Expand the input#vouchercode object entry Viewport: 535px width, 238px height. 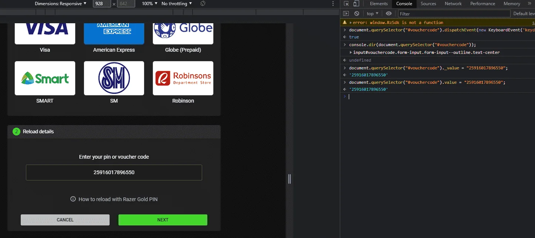tap(351, 52)
